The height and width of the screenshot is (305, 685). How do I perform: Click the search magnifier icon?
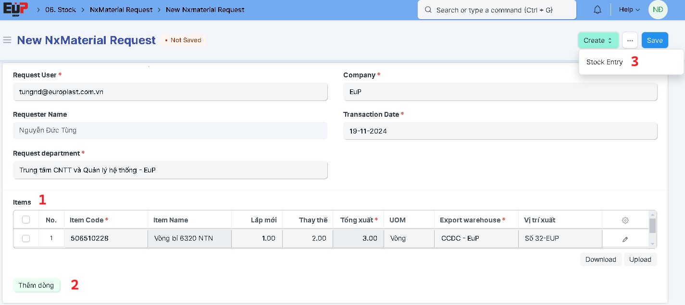(x=428, y=10)
